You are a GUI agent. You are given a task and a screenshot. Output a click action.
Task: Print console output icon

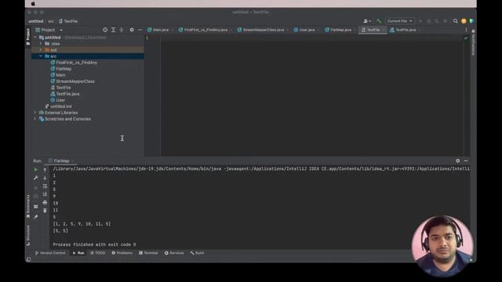click(45, 202)
